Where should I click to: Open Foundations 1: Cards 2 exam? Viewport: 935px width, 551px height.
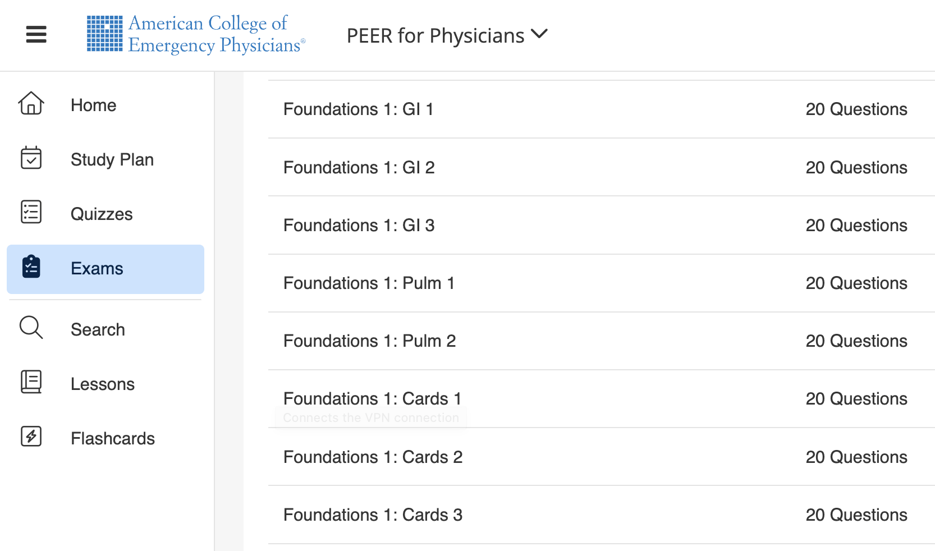click(x=373, y=457)
